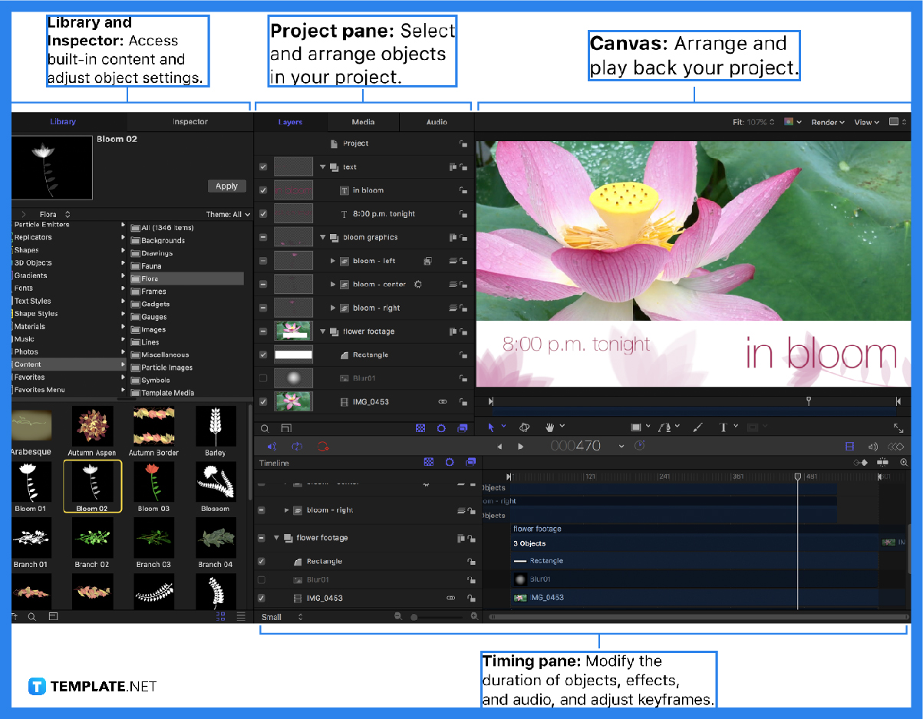Image resolution: width=923 pixels, height=719 pixels.
Task: Select the Text tool
Action: 723,427
